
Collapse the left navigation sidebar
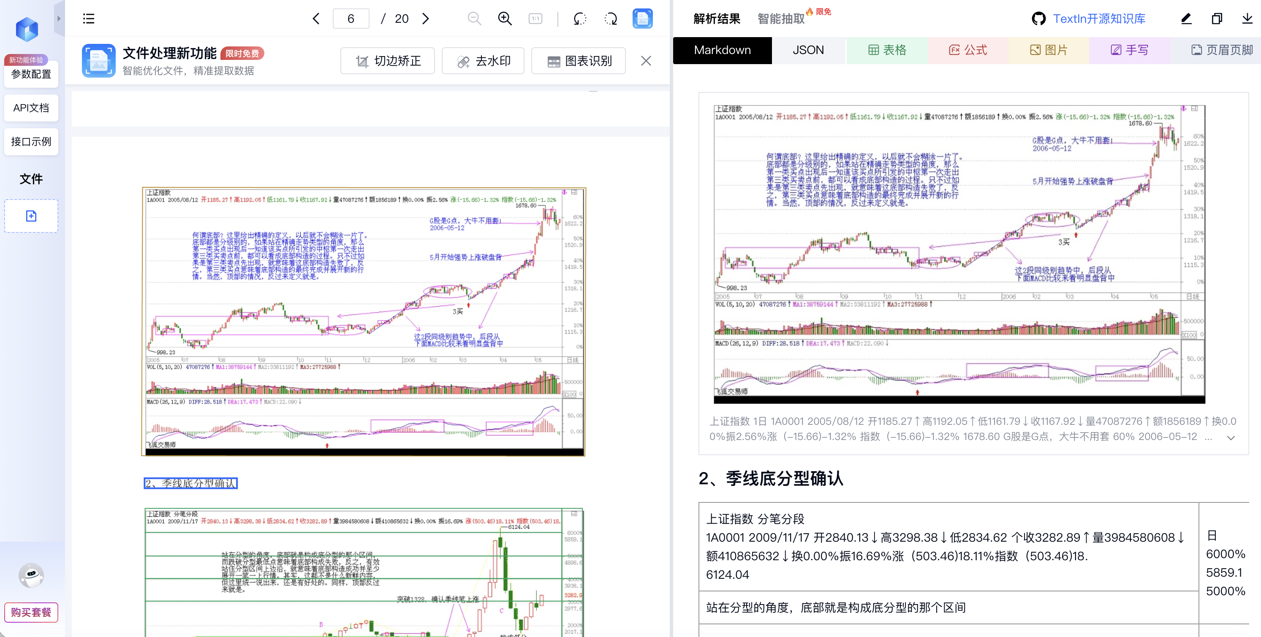pyautogui.click(x=59, y=19)
